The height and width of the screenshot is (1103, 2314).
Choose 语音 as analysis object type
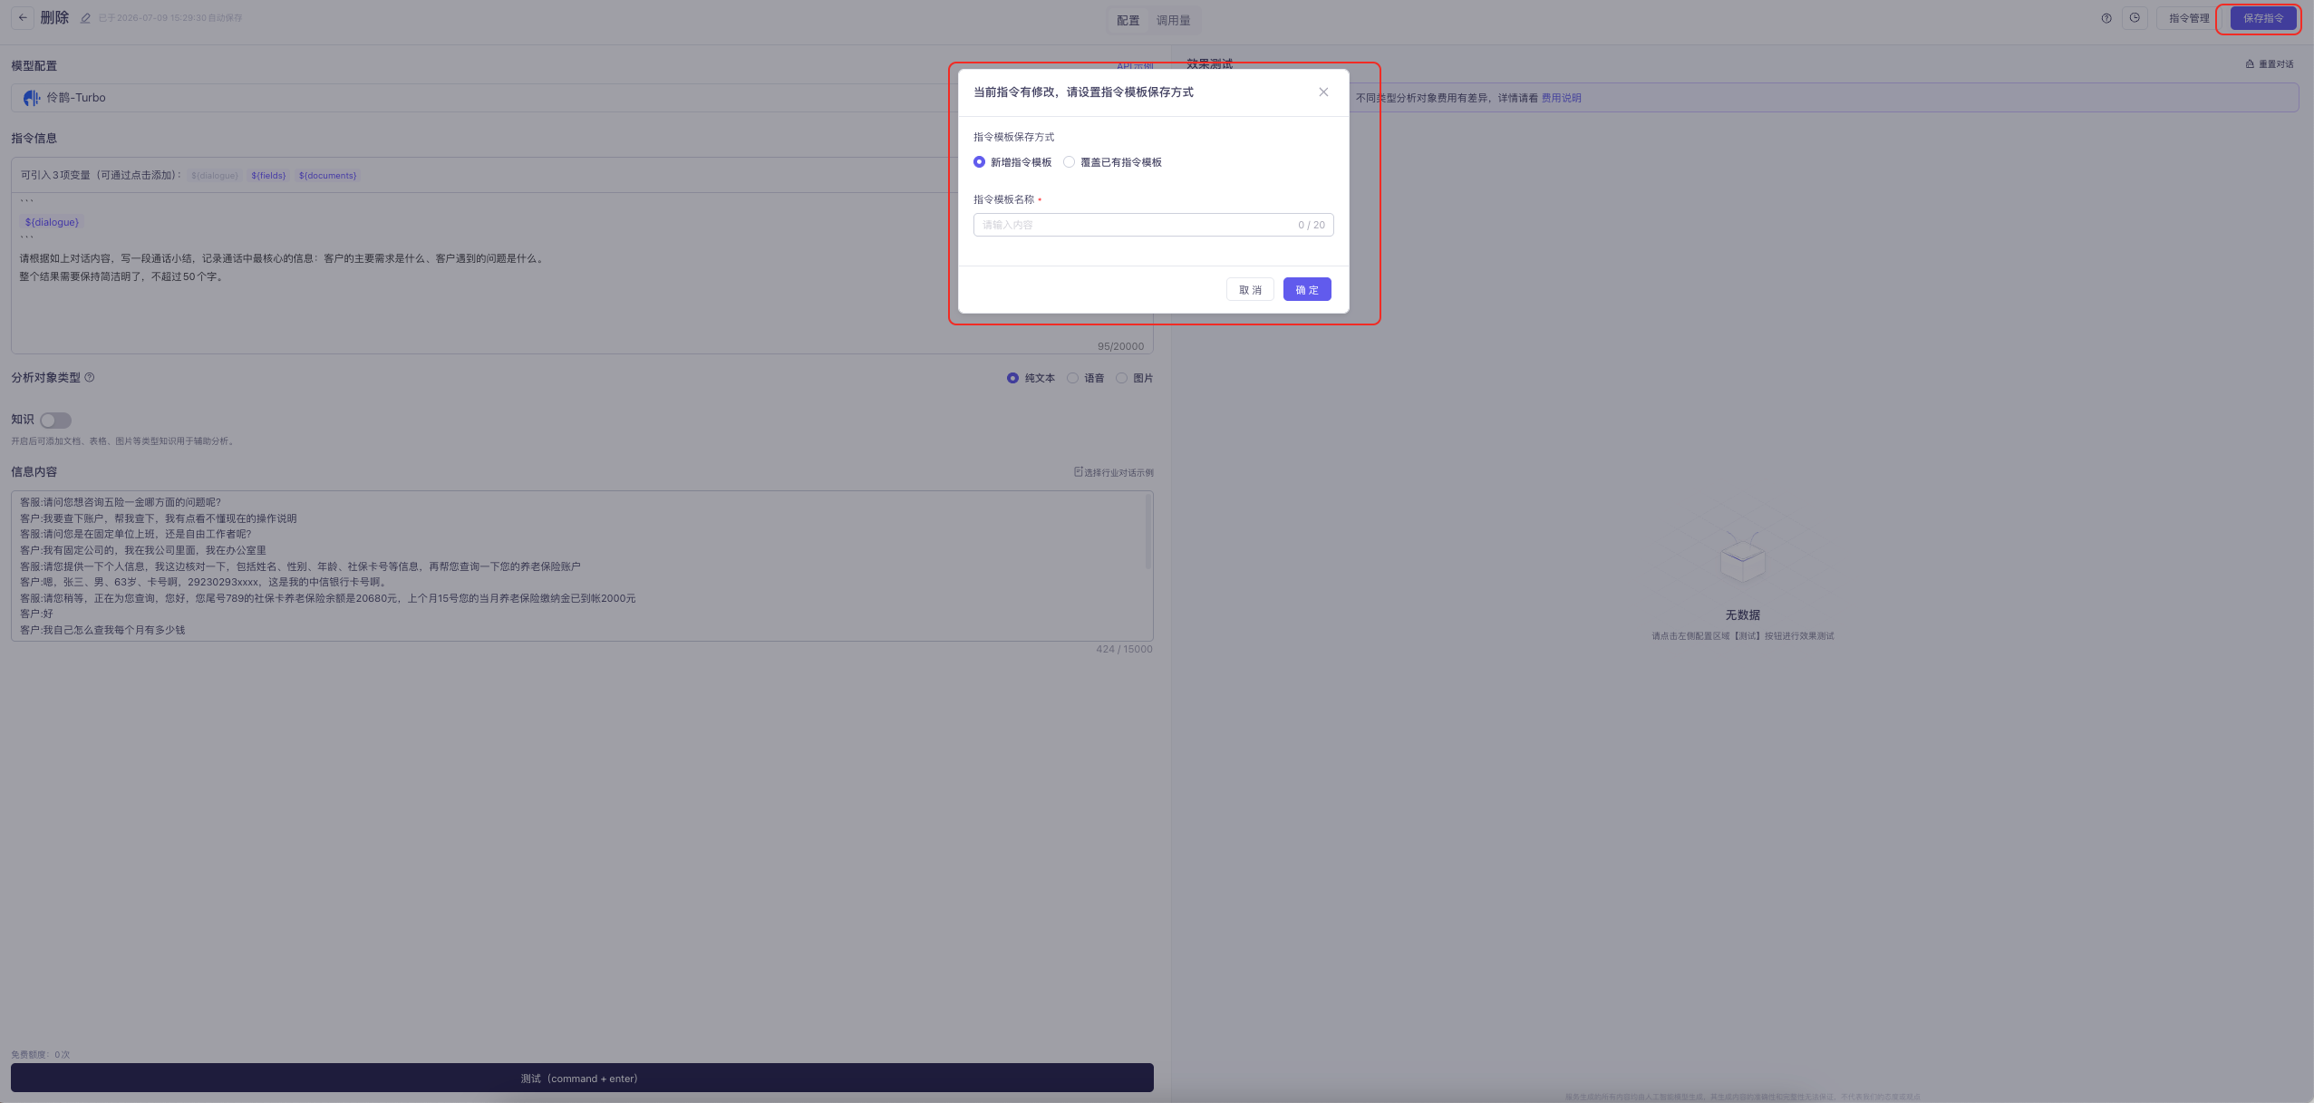tap(1072, 378)
